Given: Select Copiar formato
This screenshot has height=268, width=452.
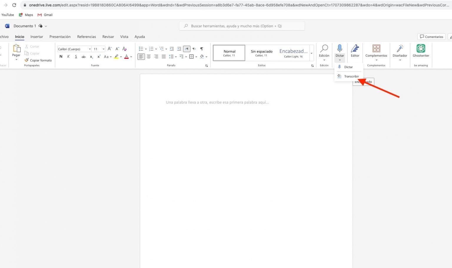Looking at the screenshot, I should click(38, 60).
